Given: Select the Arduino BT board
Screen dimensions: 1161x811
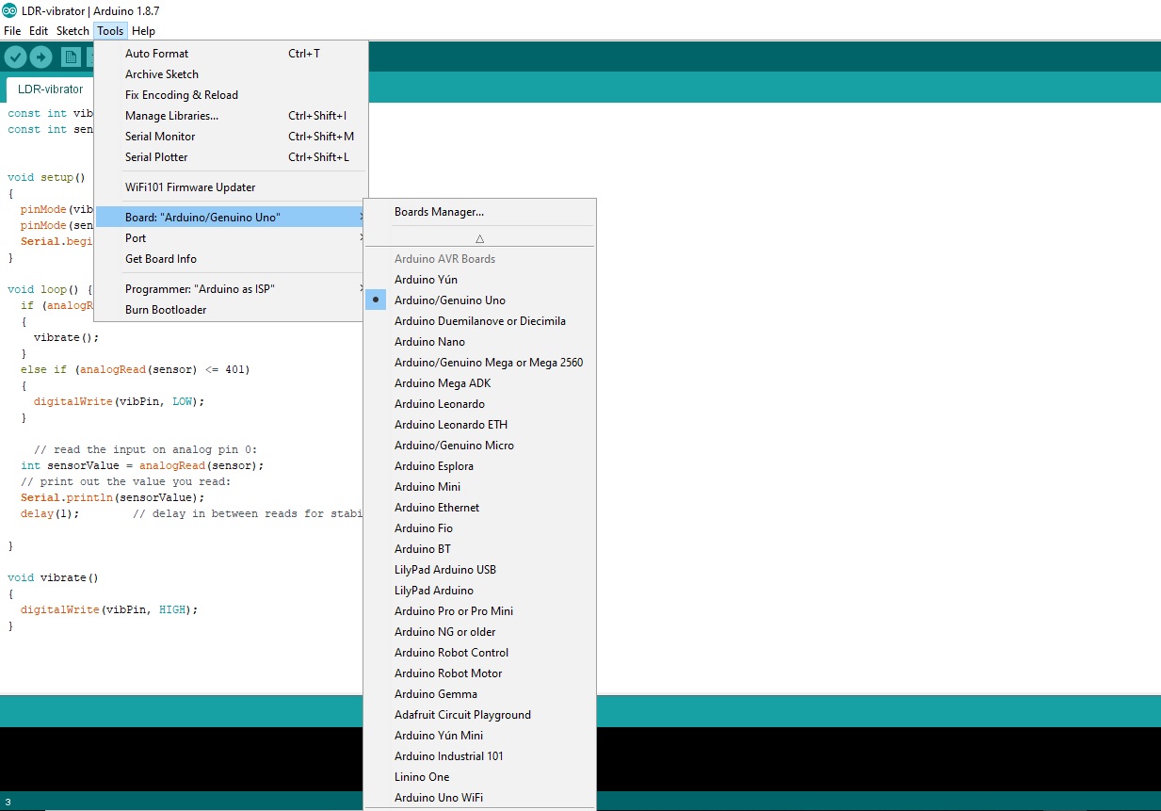Looking at the screenshot, I should pos(479,549).
